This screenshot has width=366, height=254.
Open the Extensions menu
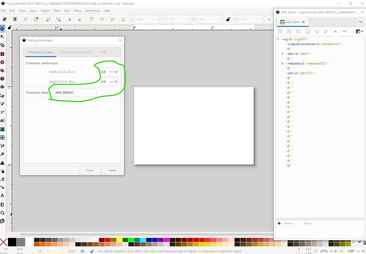(x=92, y=11)
